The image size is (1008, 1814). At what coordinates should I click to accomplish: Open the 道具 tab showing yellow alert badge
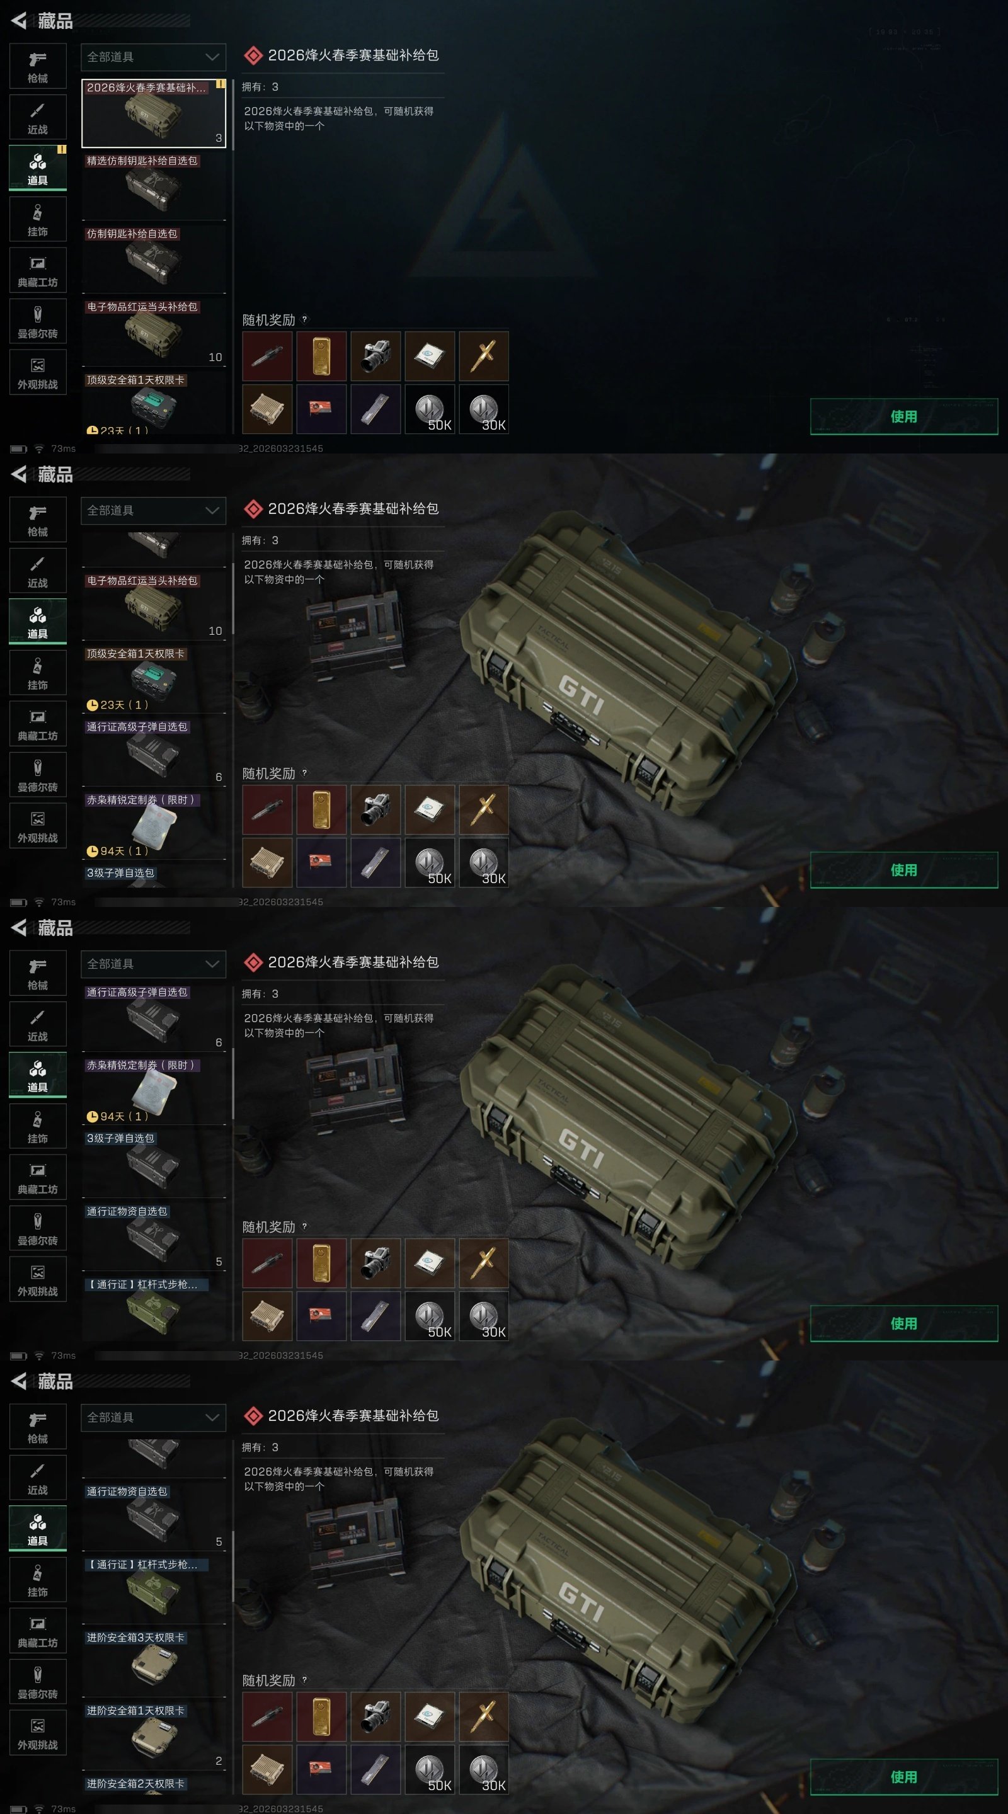(37, 168)
